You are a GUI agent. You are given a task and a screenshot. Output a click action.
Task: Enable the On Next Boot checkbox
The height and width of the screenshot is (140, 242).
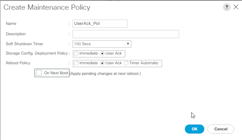(x=39, y=73)
